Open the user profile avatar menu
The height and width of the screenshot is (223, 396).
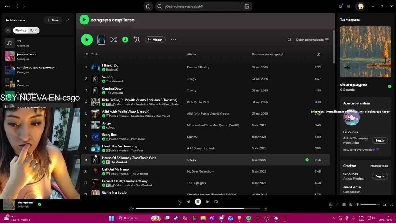(x=360, y=7)
